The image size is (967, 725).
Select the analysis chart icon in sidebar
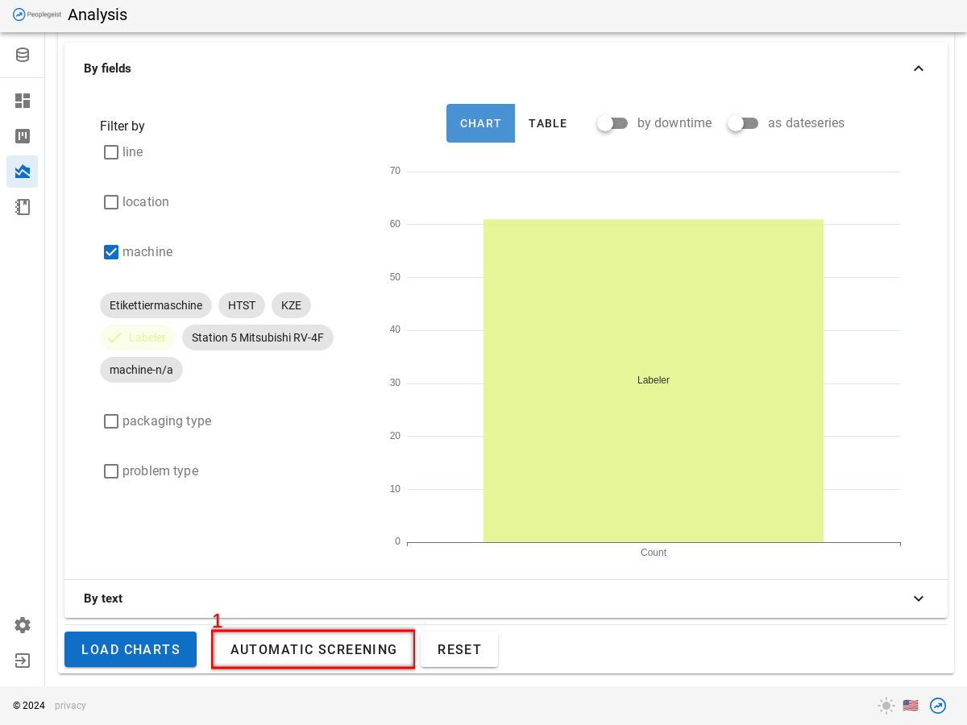pos(23,172)
